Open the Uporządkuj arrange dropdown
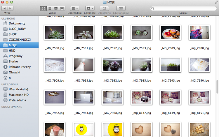219x137 pixels. point(75,8)
